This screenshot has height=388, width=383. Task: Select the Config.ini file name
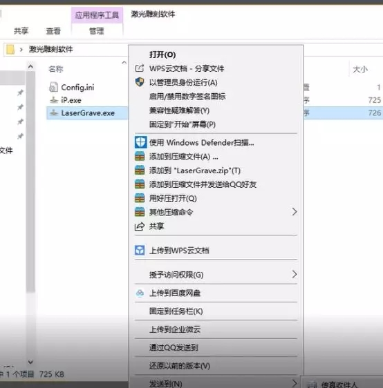pyautogui.click(x=77, y=87)
